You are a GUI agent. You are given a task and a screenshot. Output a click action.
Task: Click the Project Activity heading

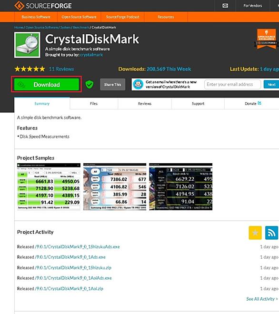pyautogui.click(x=35, y=232)
